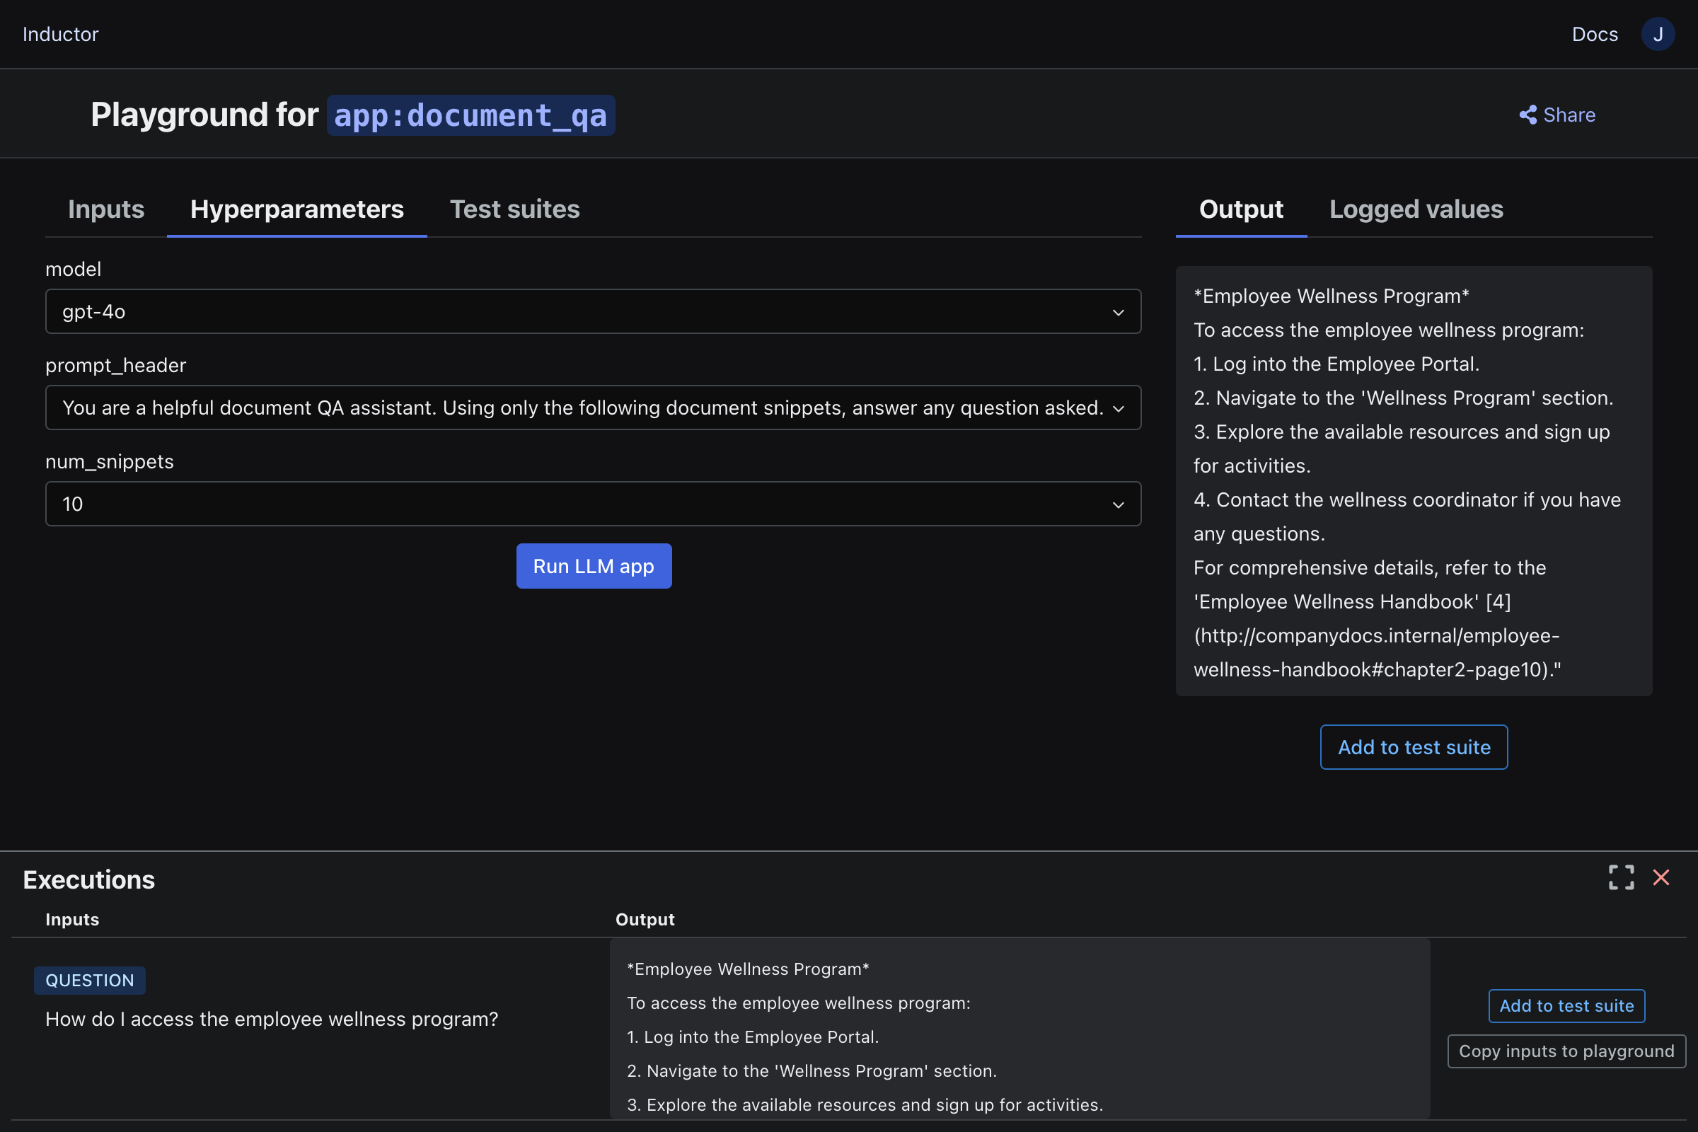
Task: Click the Inductor app logo/name
Action: click(59, 34)
